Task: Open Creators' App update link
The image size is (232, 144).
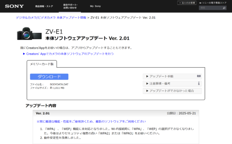Action: pos(70,54)
